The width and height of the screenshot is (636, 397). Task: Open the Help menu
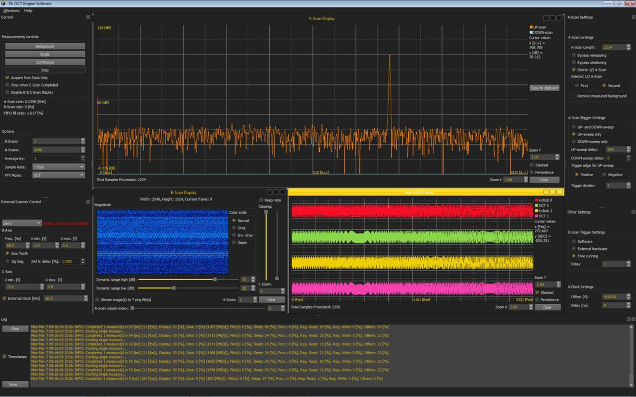click(28, 10)
